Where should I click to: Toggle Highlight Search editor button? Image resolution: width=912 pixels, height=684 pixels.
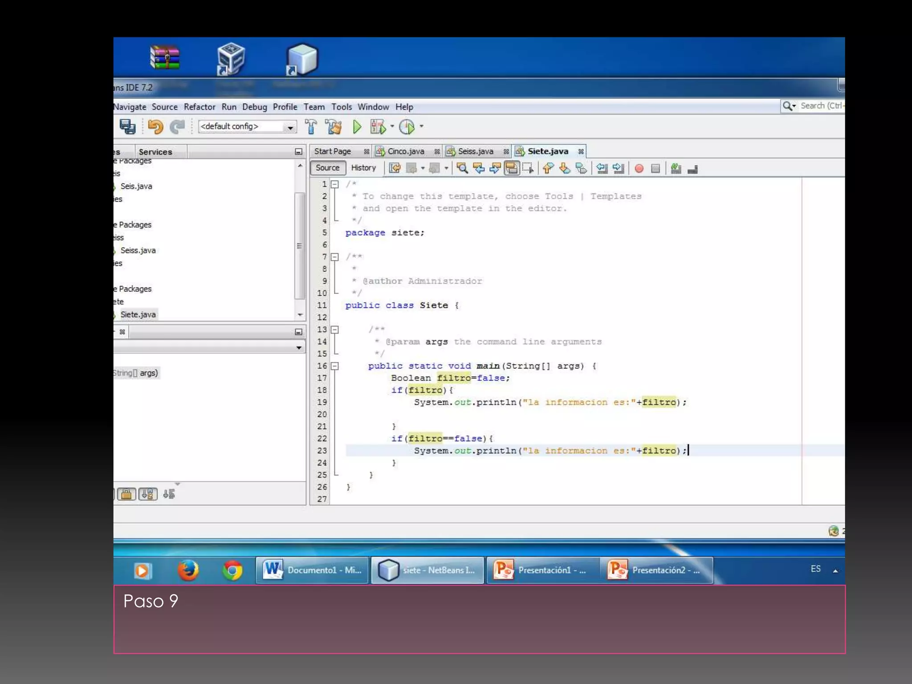click(x=512, y=168)
